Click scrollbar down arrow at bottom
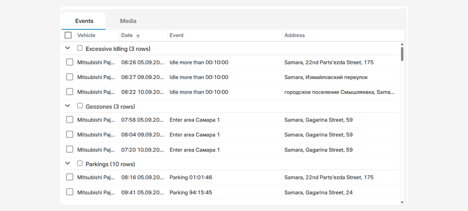 (402, 202)
